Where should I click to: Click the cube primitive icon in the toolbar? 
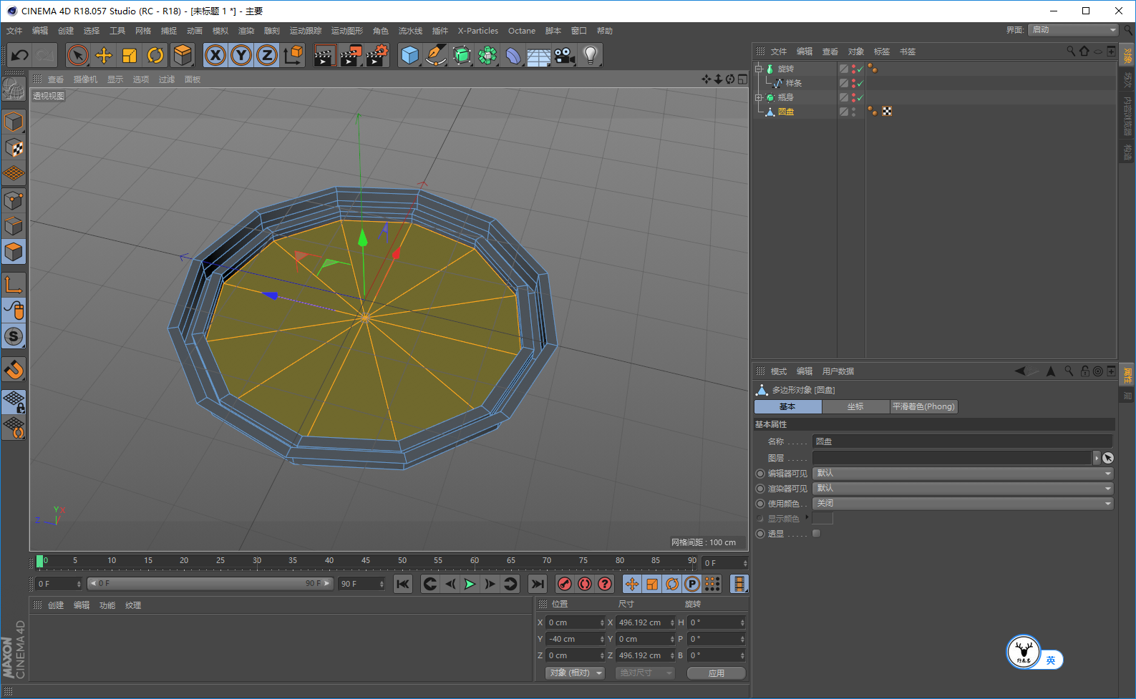(x=409, y=55)
